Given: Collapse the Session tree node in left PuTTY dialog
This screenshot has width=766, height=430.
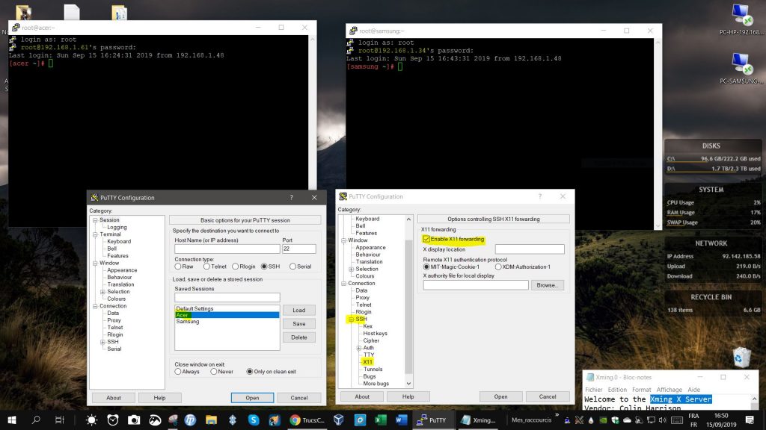Looking at the screenshot, I should click(x=95, y=220).
